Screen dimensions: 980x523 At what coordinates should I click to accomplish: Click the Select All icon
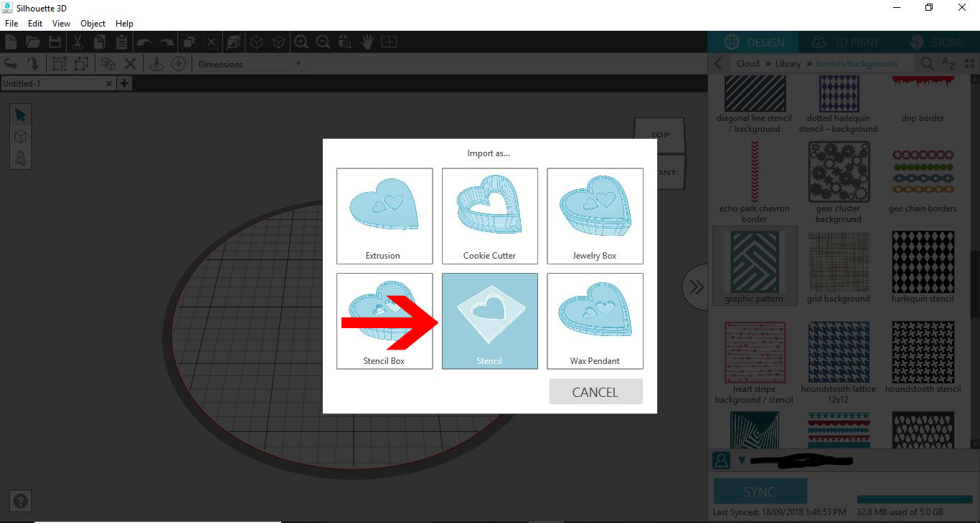tap(189, 42)
